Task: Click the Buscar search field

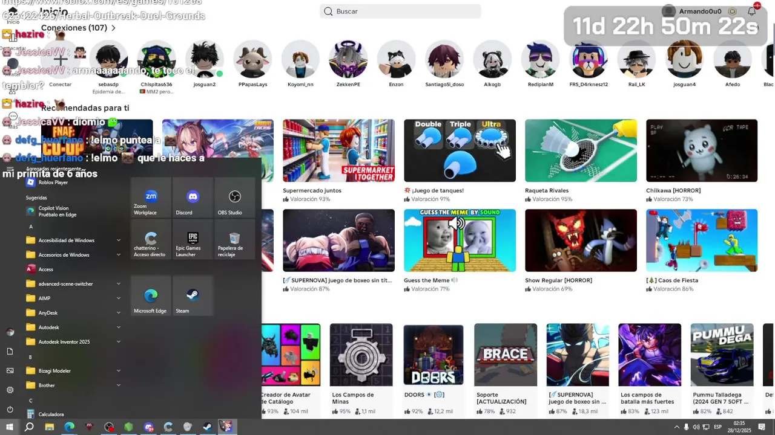Action: [400, 11]
